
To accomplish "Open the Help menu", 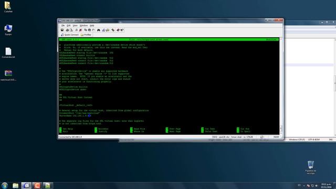I will pyautogui.click(x=92, y=26).
